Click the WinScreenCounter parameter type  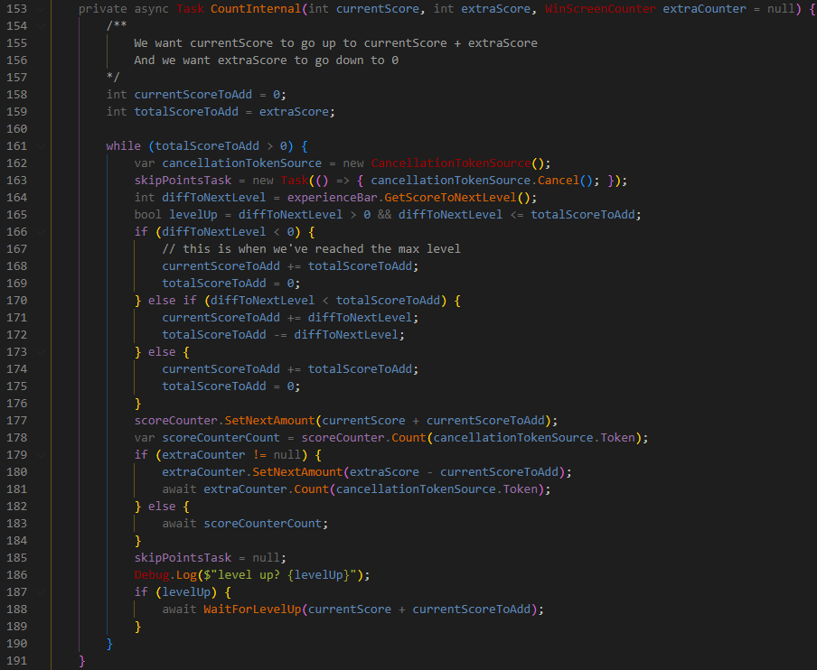[x=600, y=9]
